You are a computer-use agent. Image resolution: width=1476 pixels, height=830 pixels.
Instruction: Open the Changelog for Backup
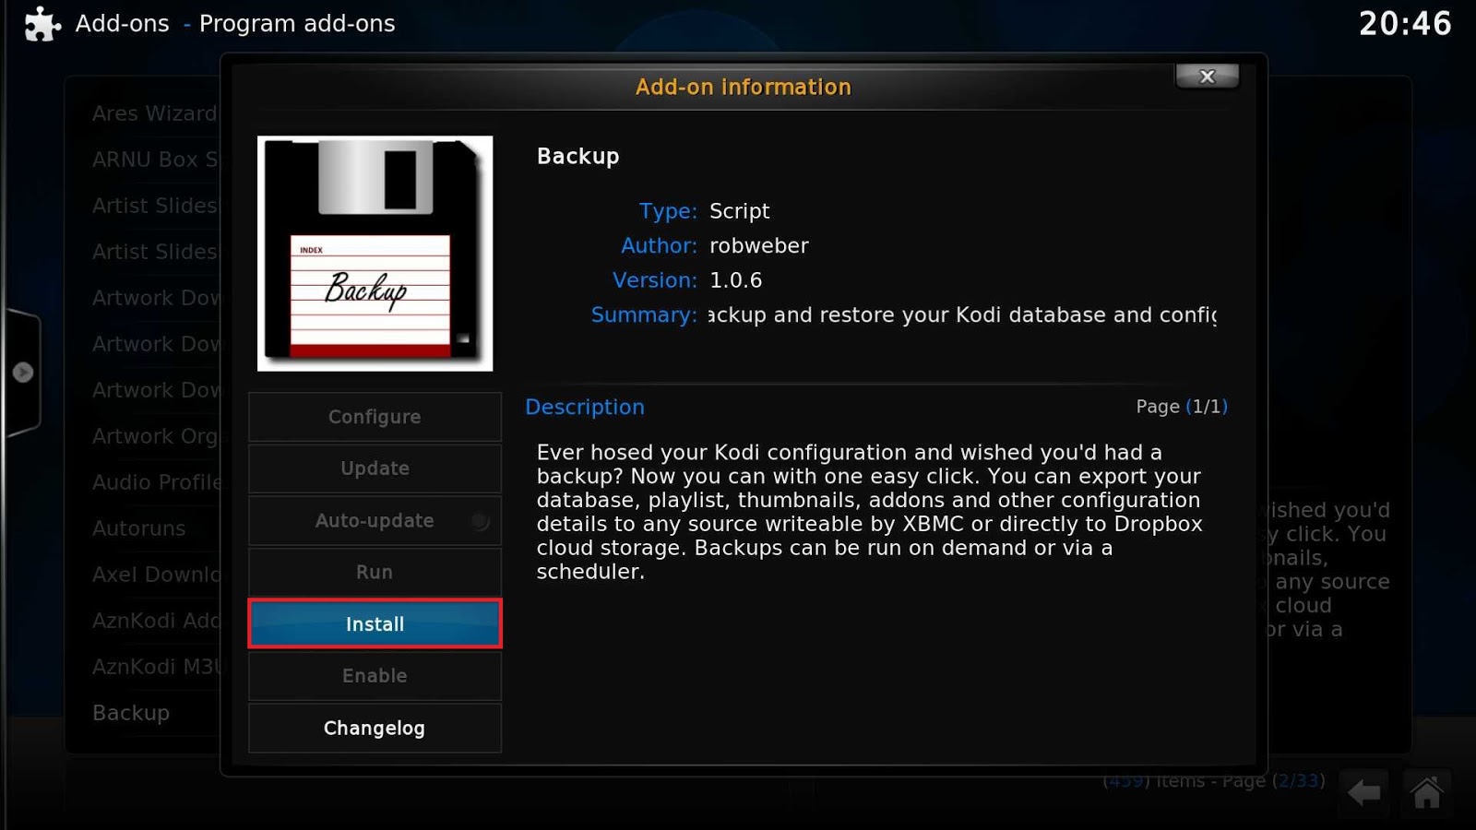click(375, 728)
